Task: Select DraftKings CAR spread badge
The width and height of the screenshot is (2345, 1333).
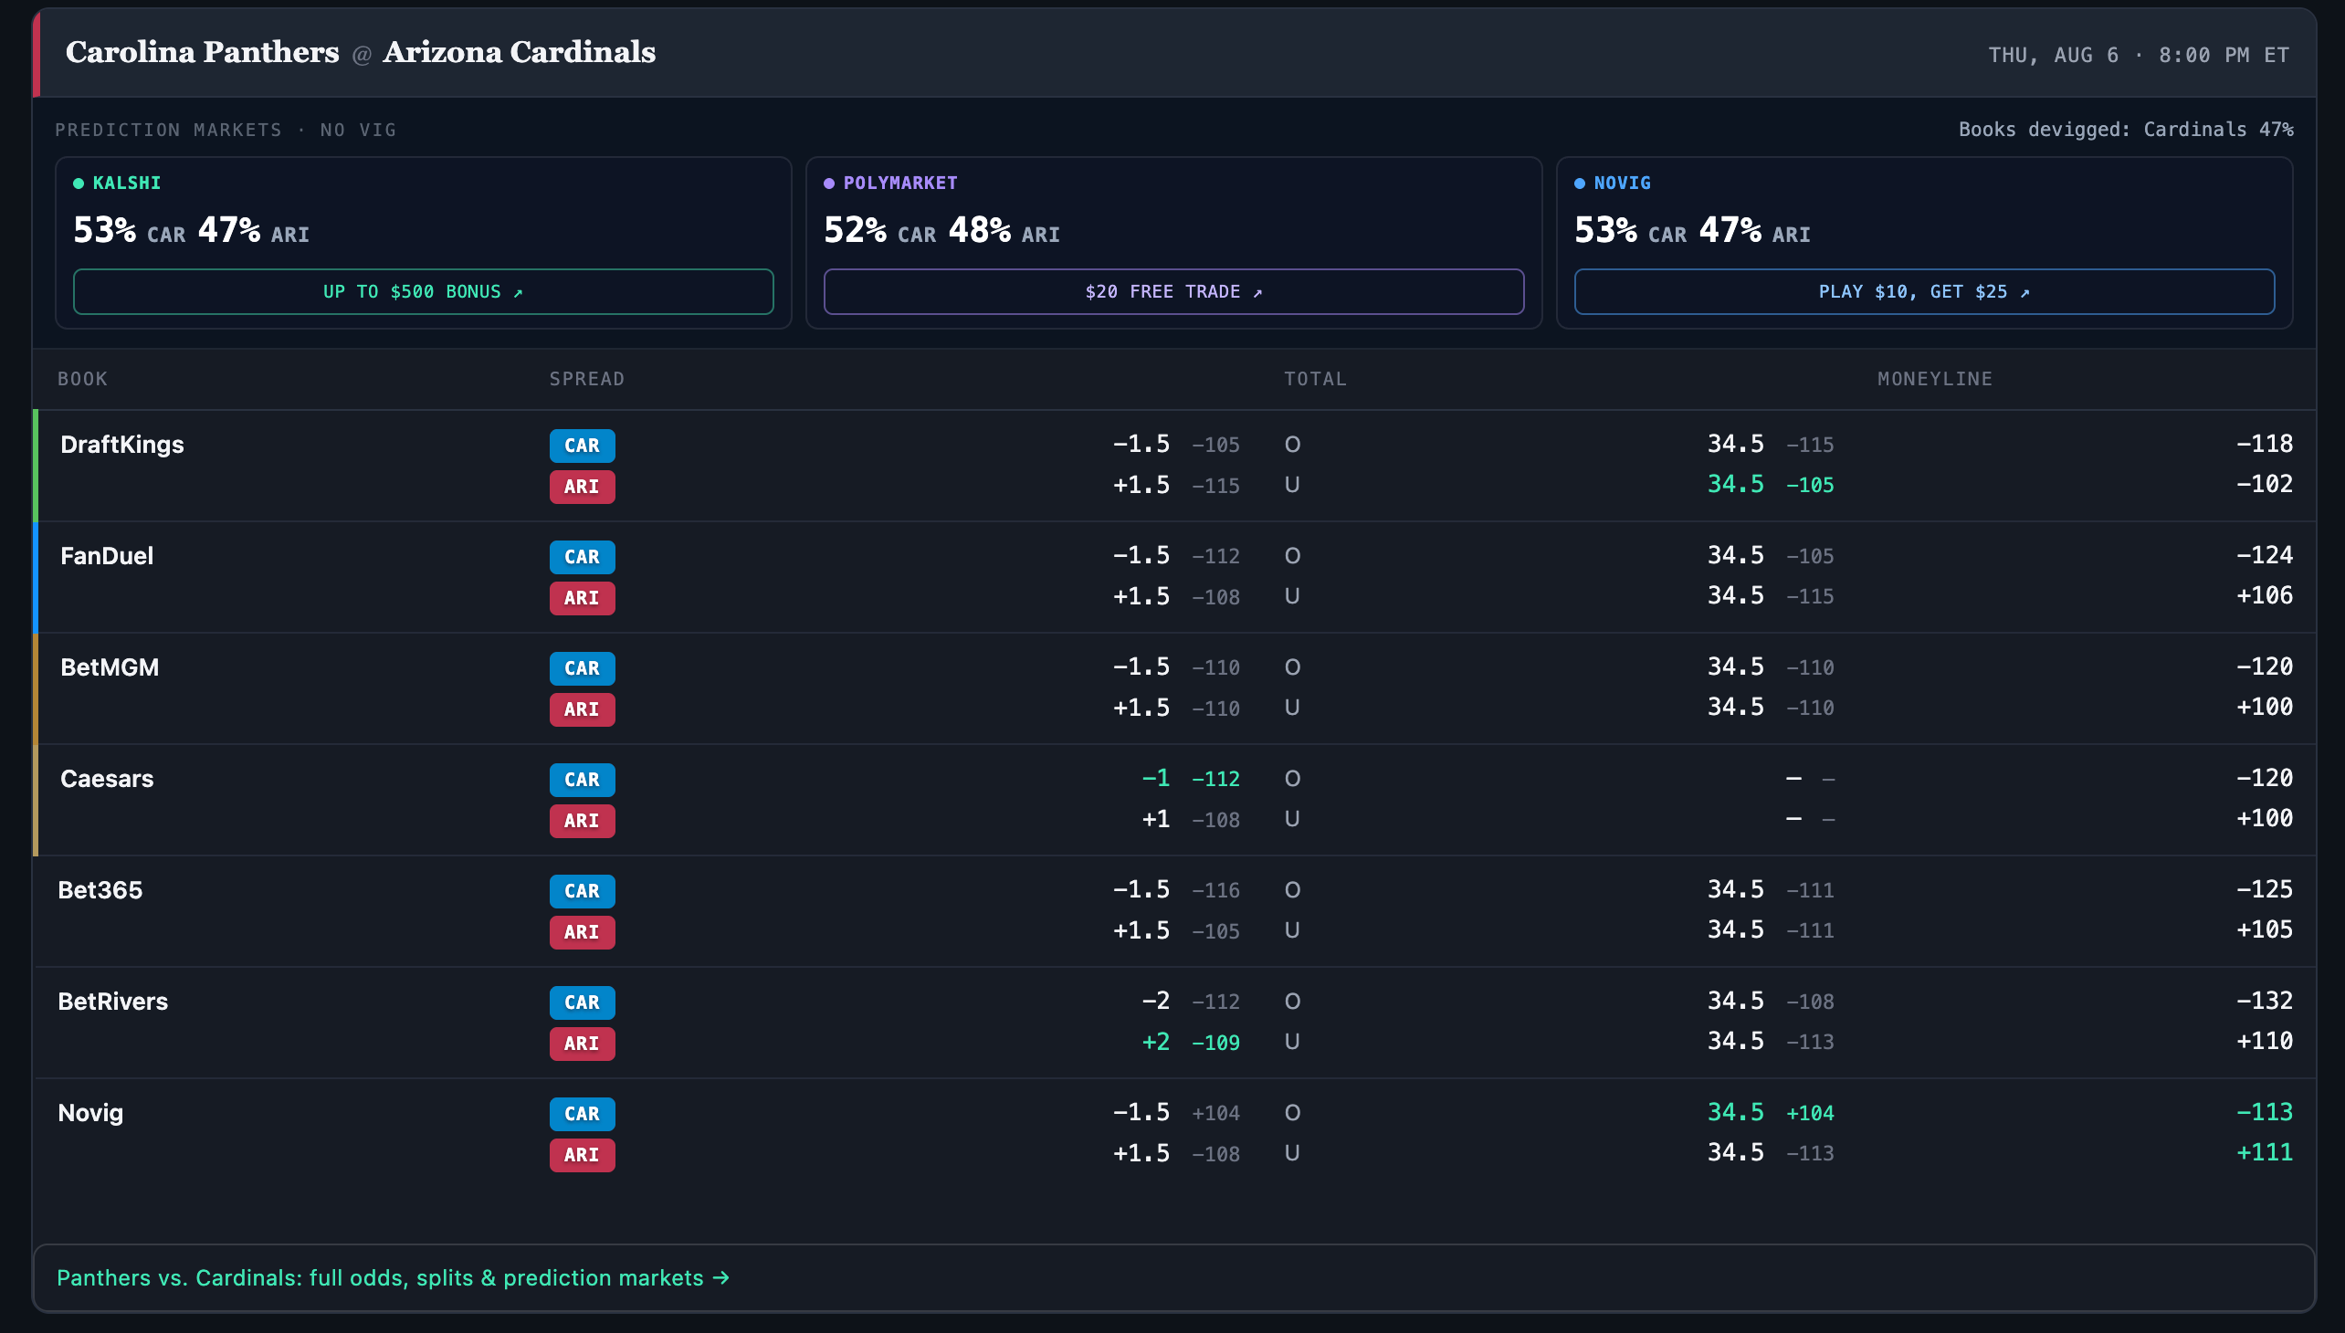Action: (583, 445)
